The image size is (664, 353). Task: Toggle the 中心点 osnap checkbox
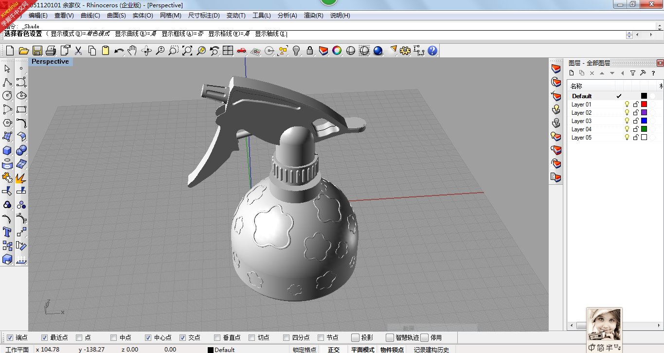pos(148,337)
